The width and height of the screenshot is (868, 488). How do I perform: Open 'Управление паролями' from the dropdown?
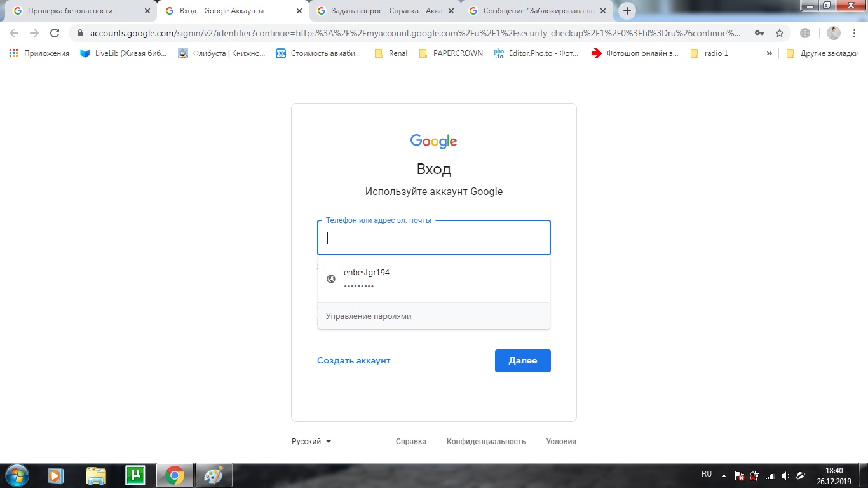434,316
